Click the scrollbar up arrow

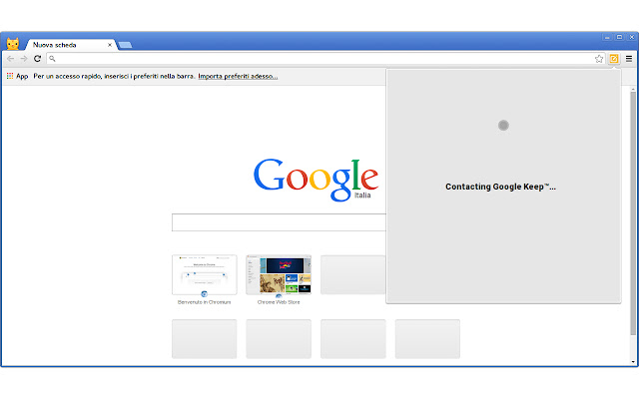pyautogui.click(x=633, y=89)
